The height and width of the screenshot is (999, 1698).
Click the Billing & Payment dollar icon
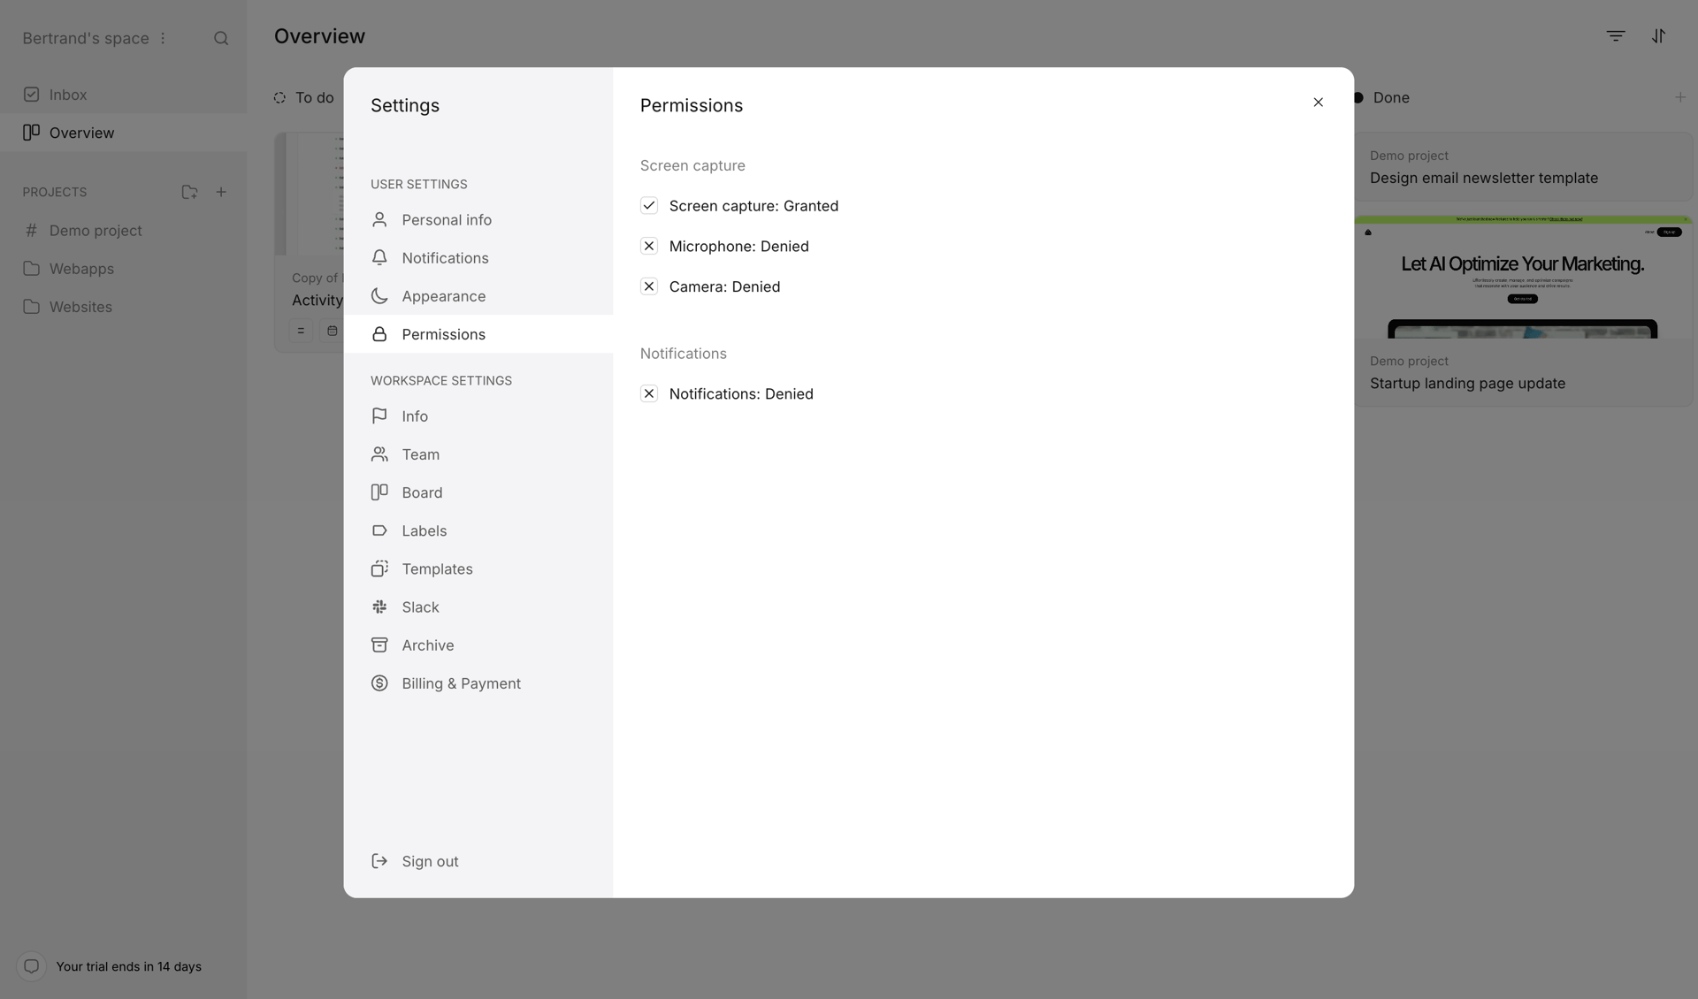pyautogui.click(x=380, y=683)
